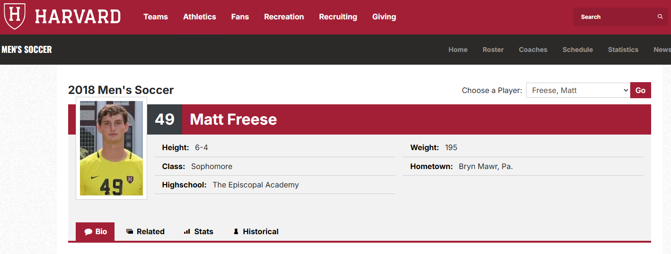This screenshot has height=254, width=671.
Task: Select the Fans menu item
Action: tap(240, 17)
